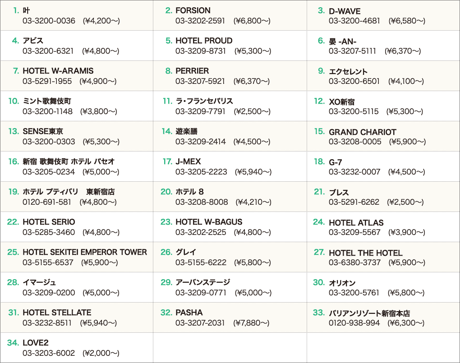Select the LOVE2 hotel entry
Viewport: 460px width, 363px height.
36,343
